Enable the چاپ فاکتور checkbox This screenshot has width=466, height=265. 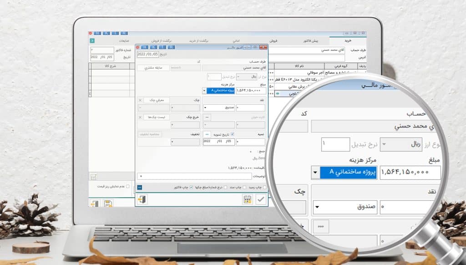(x=192, y=187)
